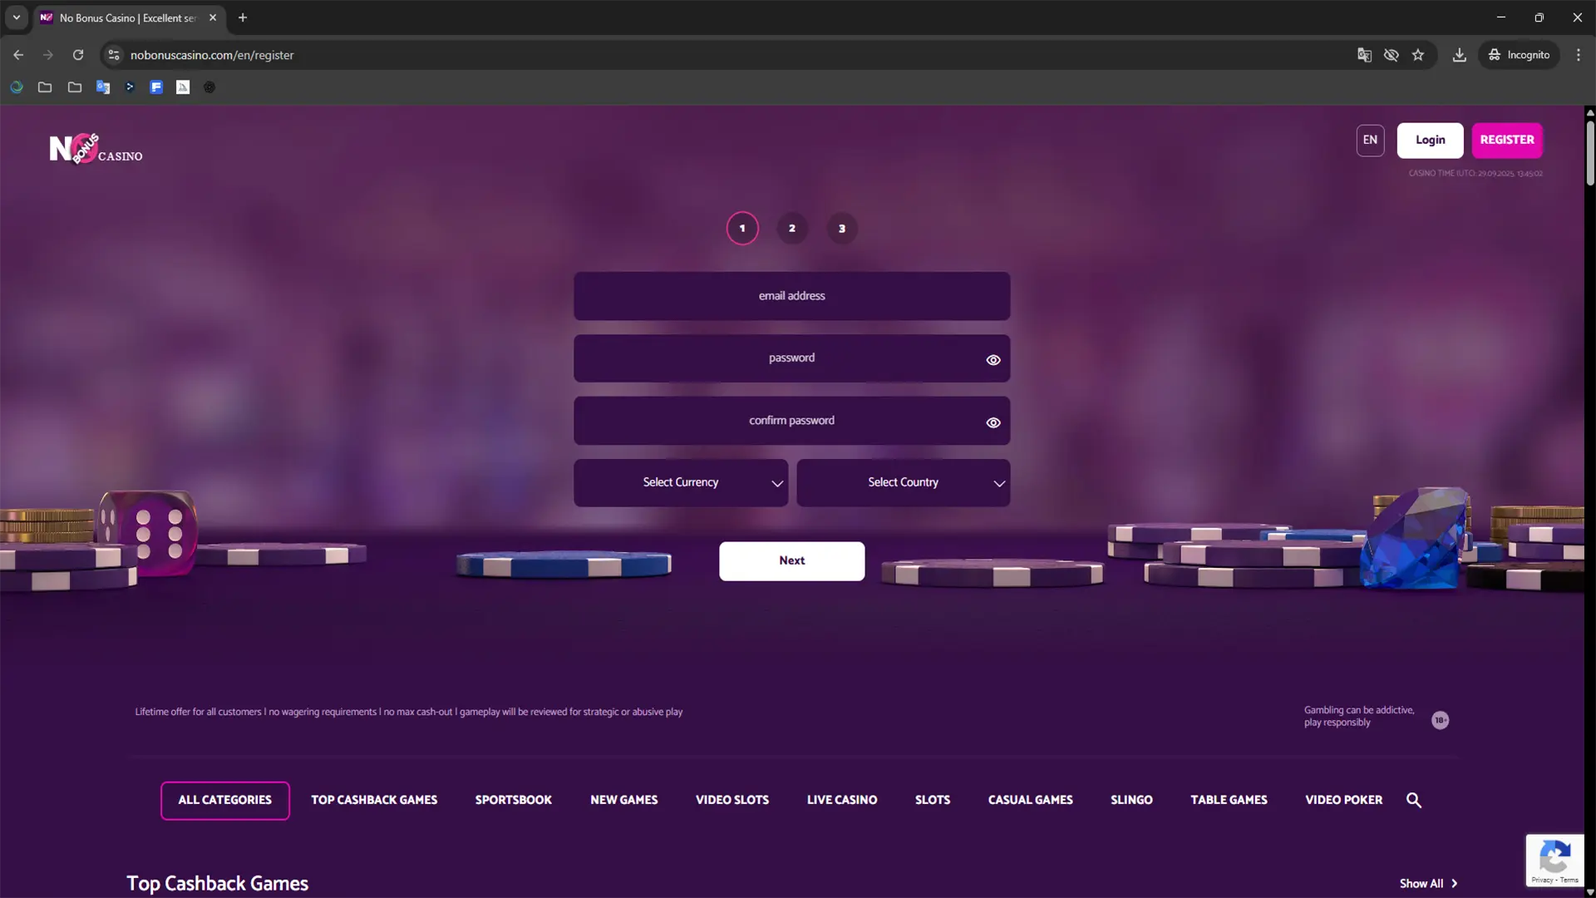Viewport: 1596px width, 898px height.
Task: Click the email address input field
Action: pos(791,296)
